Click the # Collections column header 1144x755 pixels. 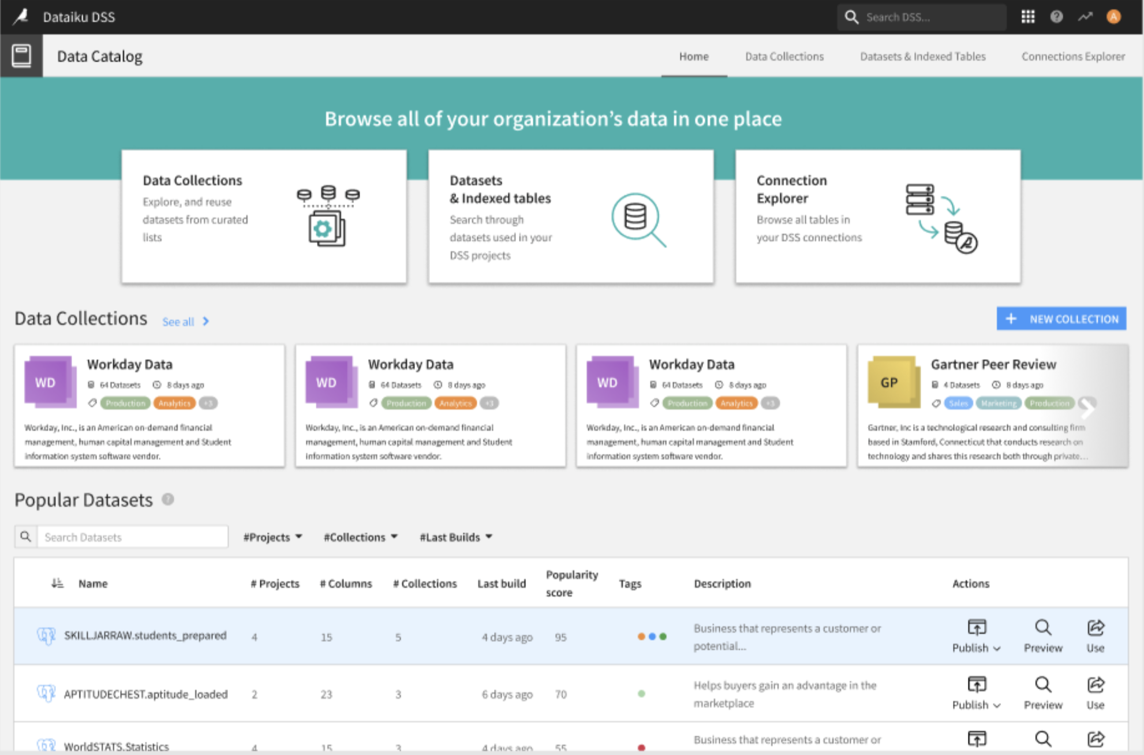point(425,583)
